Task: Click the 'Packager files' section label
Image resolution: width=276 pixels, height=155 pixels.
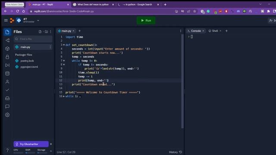Action: 24,55
